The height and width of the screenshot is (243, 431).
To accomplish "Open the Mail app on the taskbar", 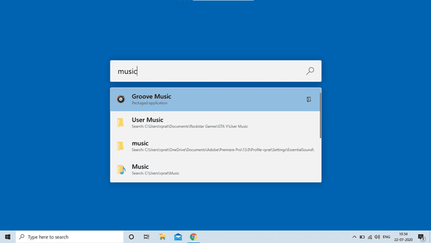I will [x=178, y=237].
